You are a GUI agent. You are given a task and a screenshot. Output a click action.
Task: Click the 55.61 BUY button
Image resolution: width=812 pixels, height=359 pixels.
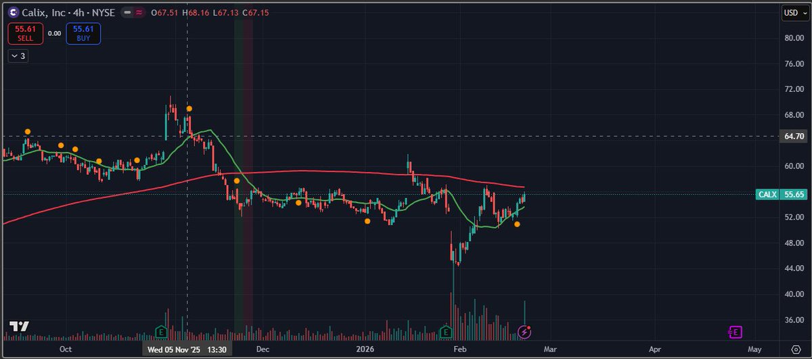(x=83, y=33)
